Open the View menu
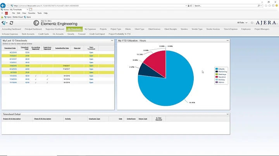Viewport: 279px width, 156px height. (x=24, y=13)
